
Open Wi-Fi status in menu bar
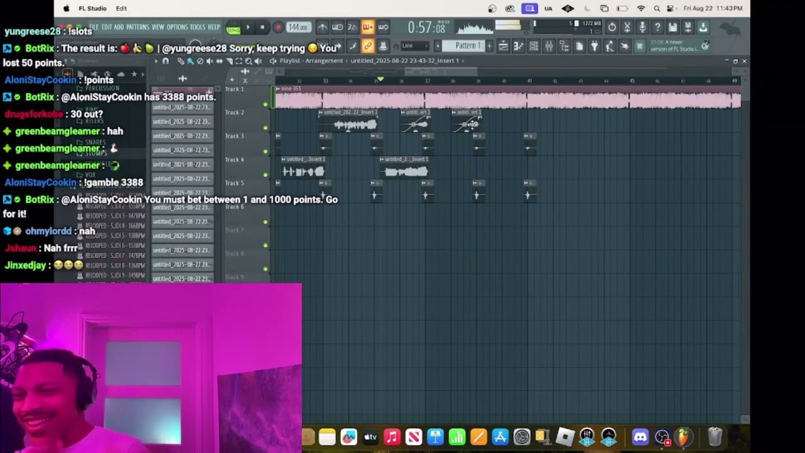tap(641, 8)
